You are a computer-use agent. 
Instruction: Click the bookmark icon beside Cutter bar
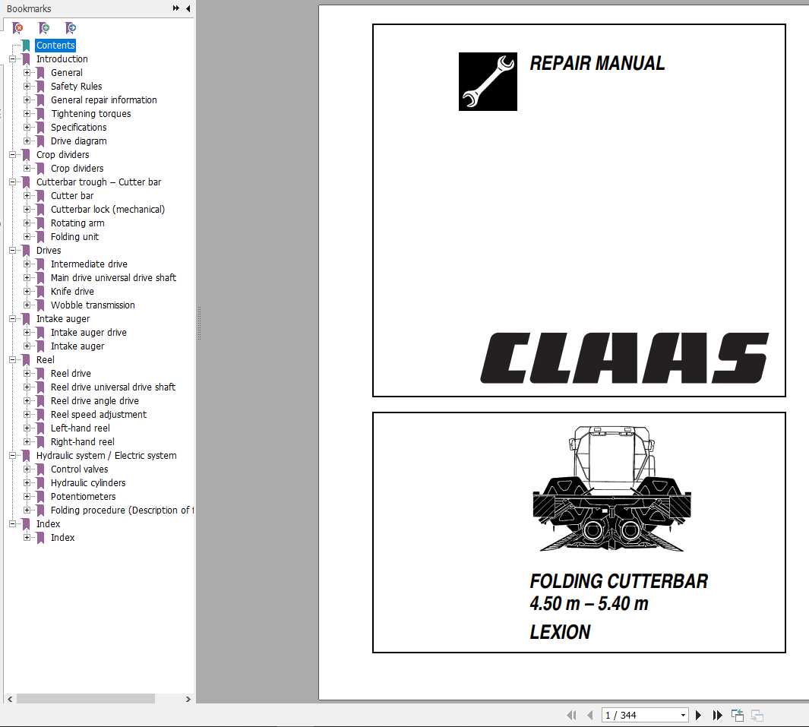coord(40,195)
